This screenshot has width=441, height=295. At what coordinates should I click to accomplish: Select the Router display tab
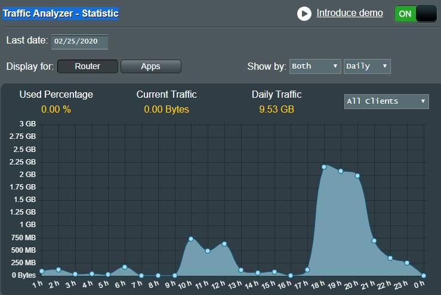[x=88, y=66]
